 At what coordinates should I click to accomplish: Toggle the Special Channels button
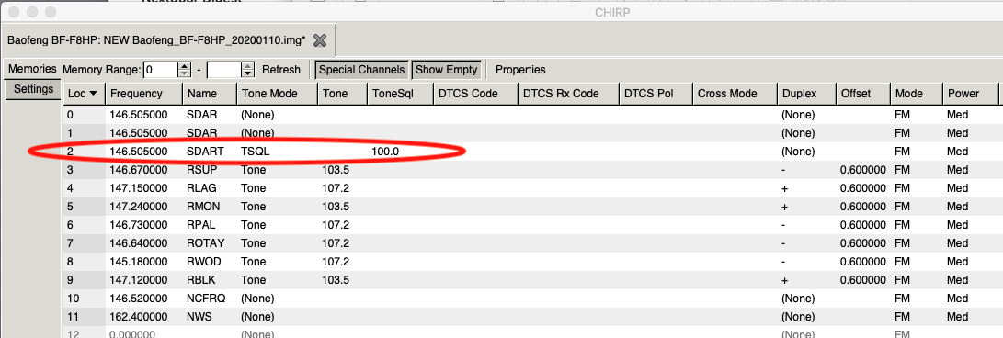362,70
